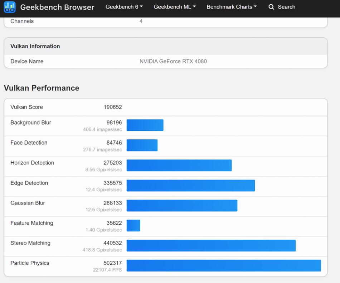Click 12.6 Gpixels/sec value
Image resolution: width=340 pixels, height=283 pixels.
[104, 210]
